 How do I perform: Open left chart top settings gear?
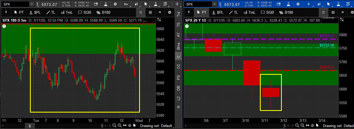point(115,4)
